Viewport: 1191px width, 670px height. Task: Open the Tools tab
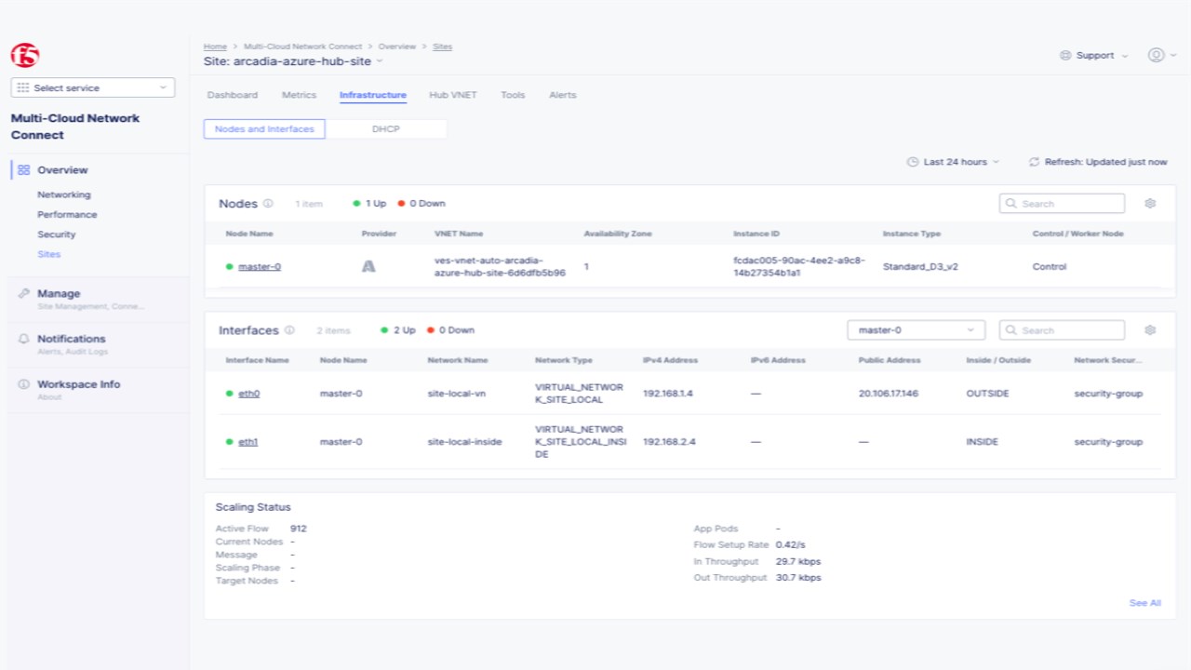[x=513, y=95]
